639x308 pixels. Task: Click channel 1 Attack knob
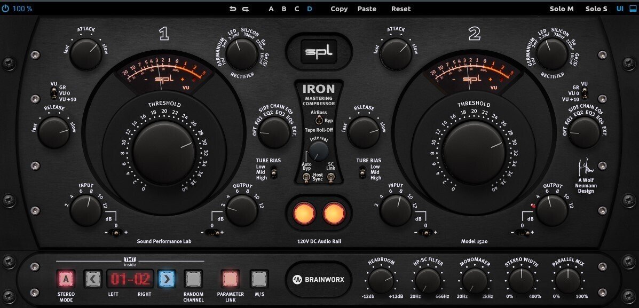(85, 54)
